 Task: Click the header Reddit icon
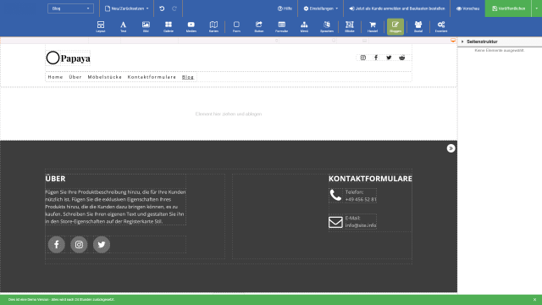(x=402, y=58)
